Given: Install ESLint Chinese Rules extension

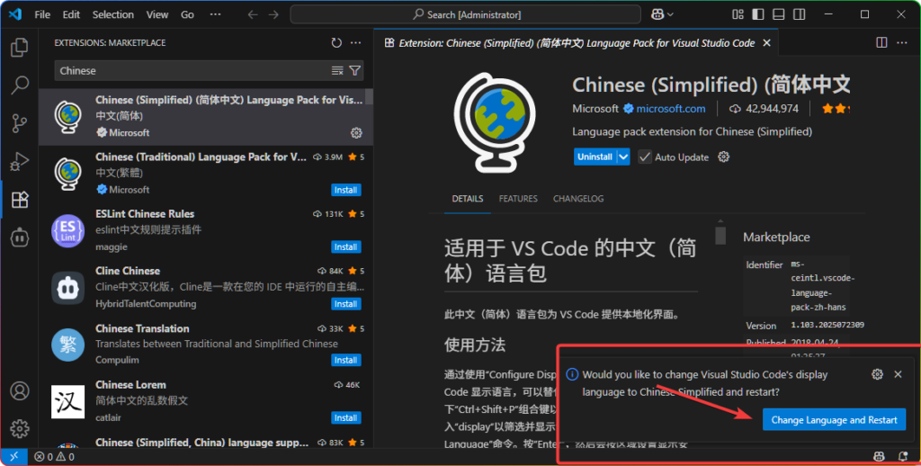Looking at the screenshot, I should point(346,246).
